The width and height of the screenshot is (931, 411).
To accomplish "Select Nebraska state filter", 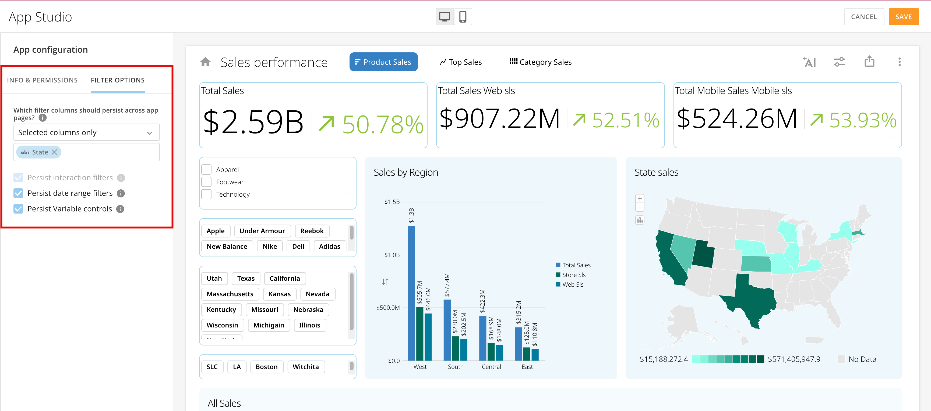I will [x=308, y=310].
